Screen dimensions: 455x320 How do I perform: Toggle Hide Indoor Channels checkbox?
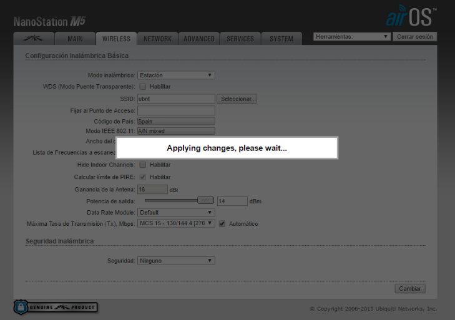[142, 165]
